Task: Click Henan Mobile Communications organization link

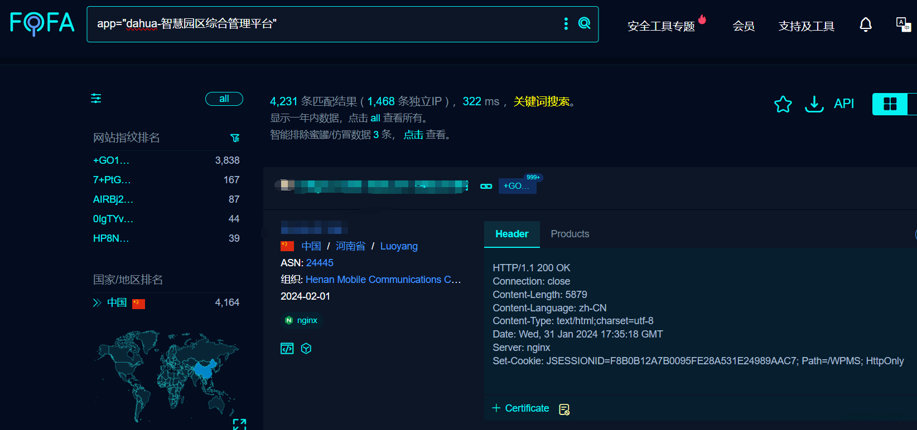Action: coord(383,280)
